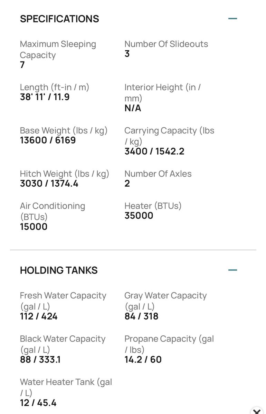Click the Heater value 35000
The height and width of the screenshot is (414, 266).
click(x=139, y=216)
